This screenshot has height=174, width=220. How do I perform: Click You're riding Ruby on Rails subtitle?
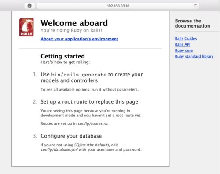click(x=71, y=30)
